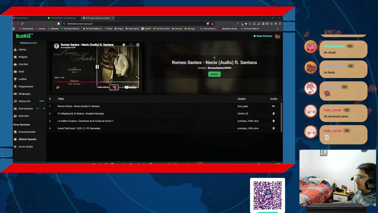Delete I'm Shipping Up To Boston from queue
378x213 pixels.
tap(273, 114)
